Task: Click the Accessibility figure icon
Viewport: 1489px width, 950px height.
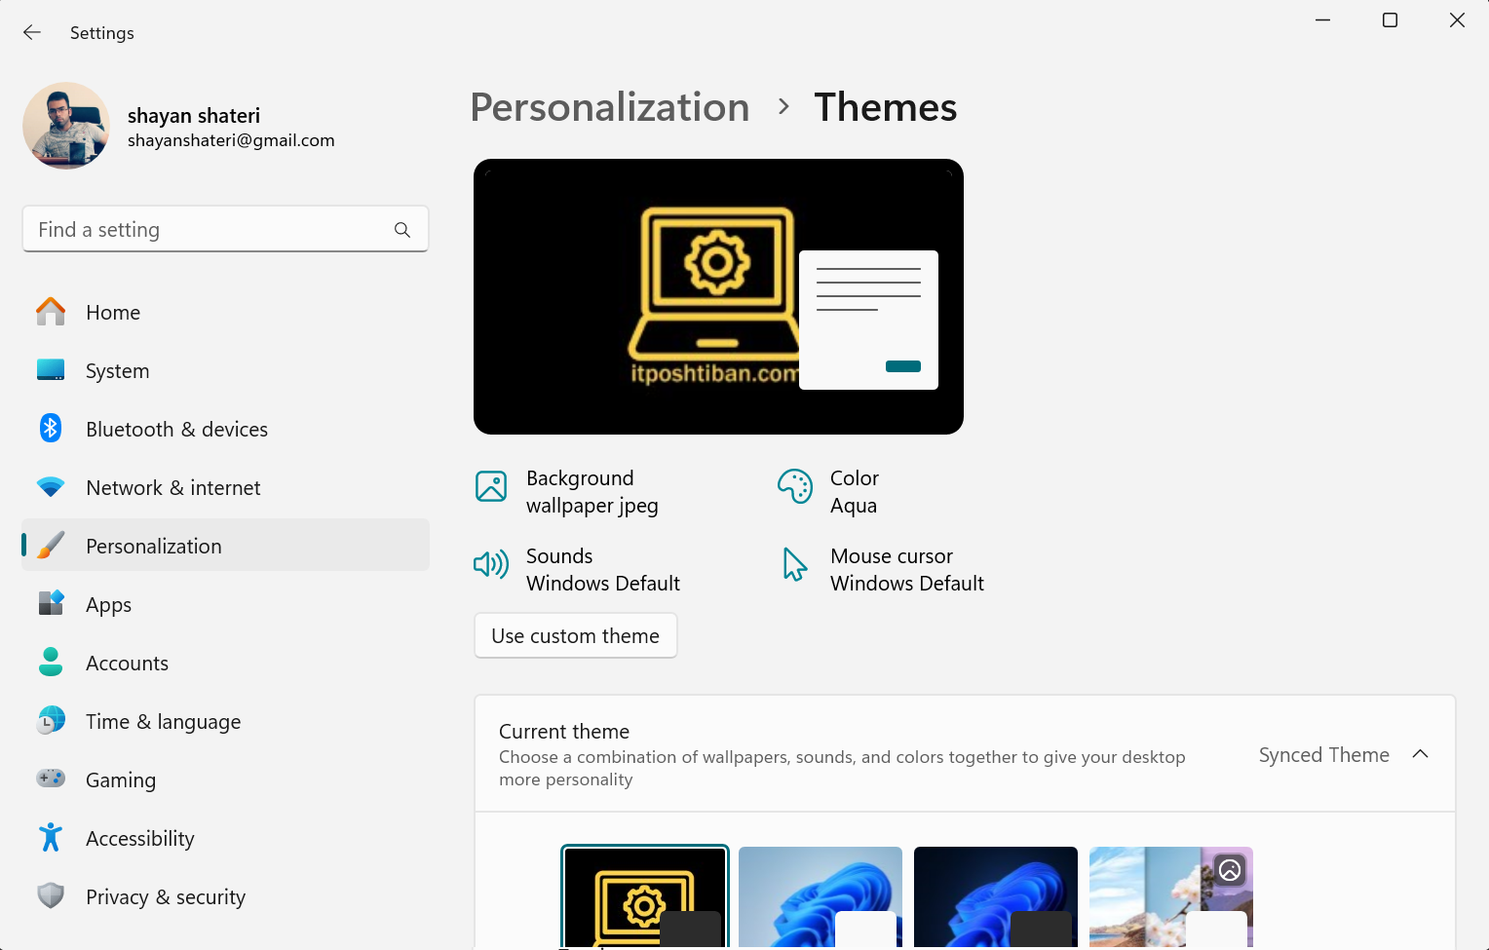Action: 51,838
